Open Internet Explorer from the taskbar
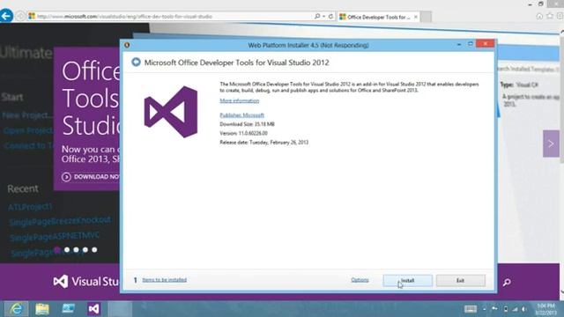 16,309
